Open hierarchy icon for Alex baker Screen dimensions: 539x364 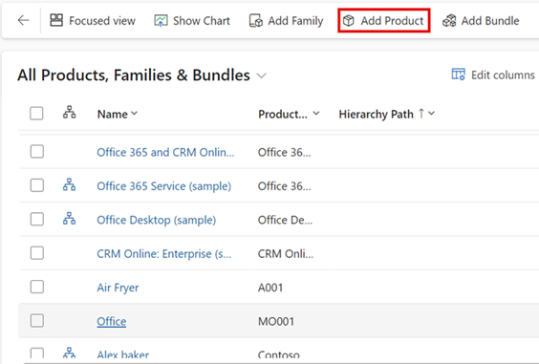[69, 353]
